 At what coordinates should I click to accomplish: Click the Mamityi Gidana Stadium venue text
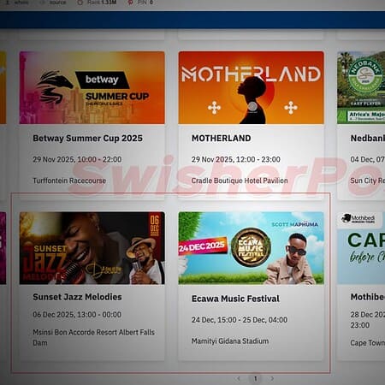(230, 341)
